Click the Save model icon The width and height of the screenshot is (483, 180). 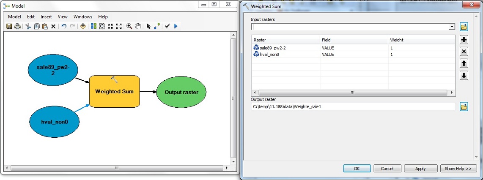(9, 26)
